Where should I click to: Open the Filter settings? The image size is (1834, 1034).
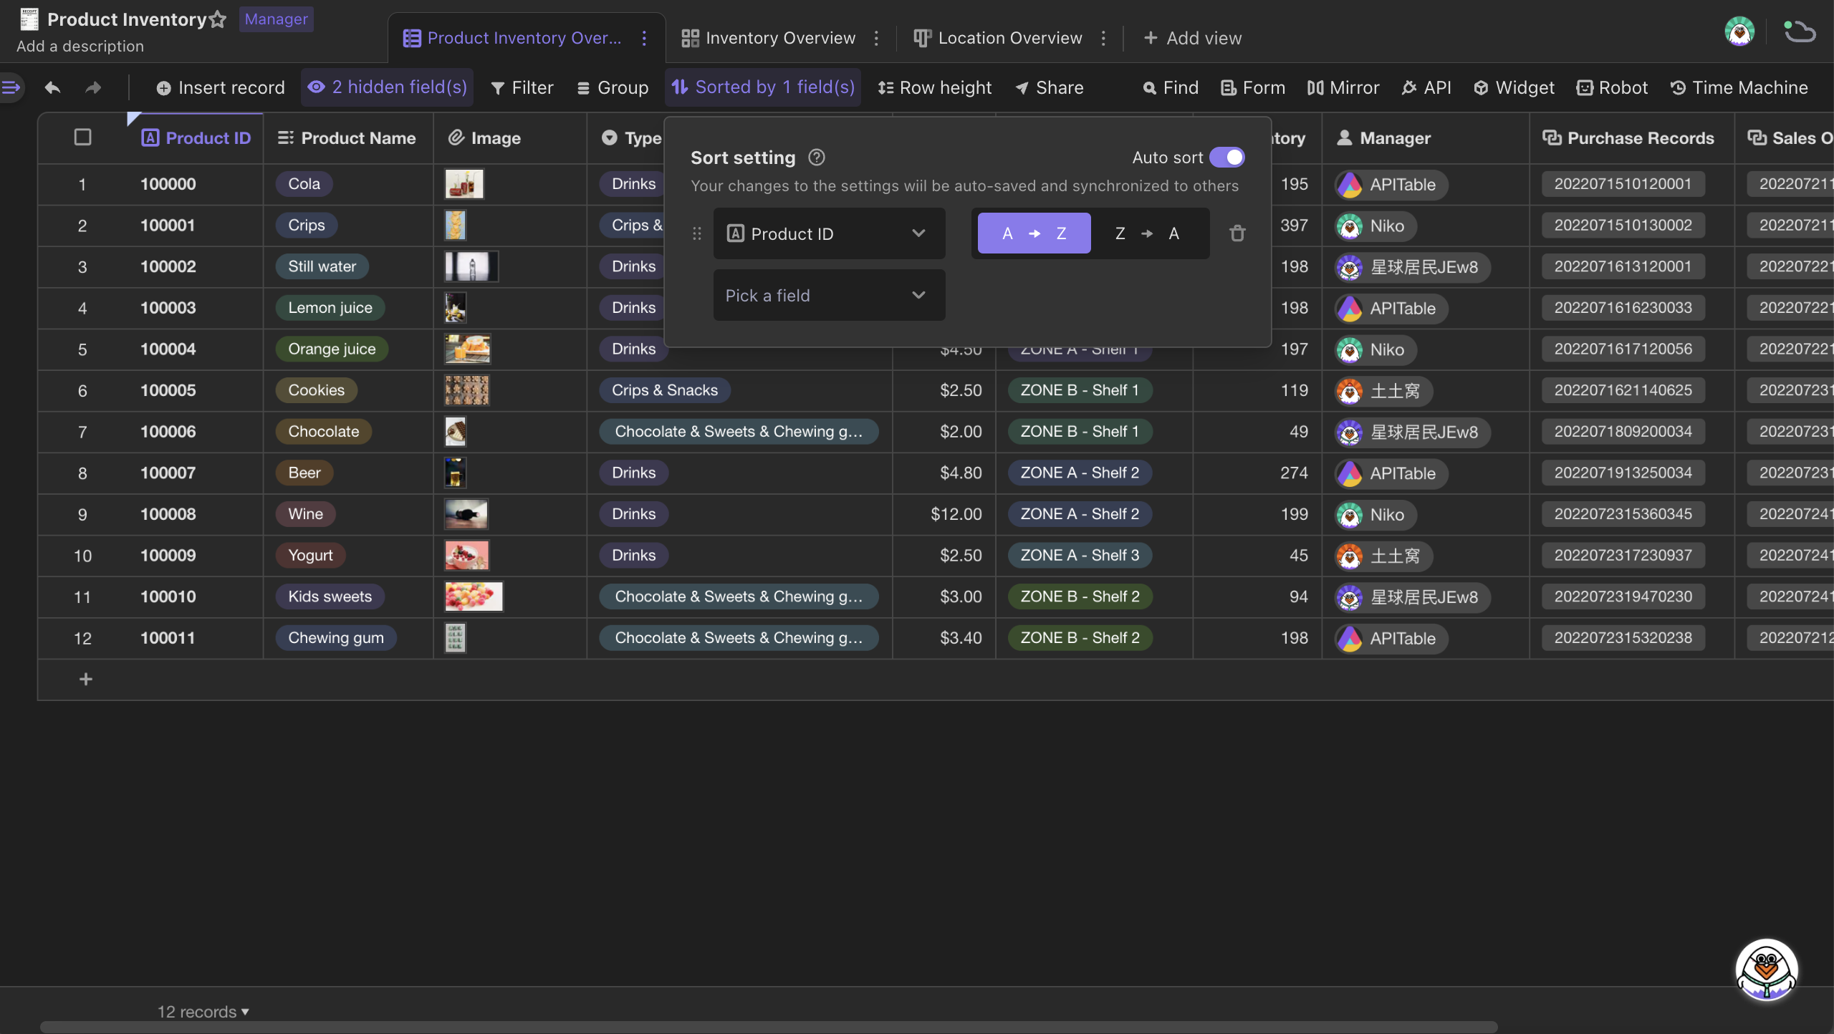[522, 87]
